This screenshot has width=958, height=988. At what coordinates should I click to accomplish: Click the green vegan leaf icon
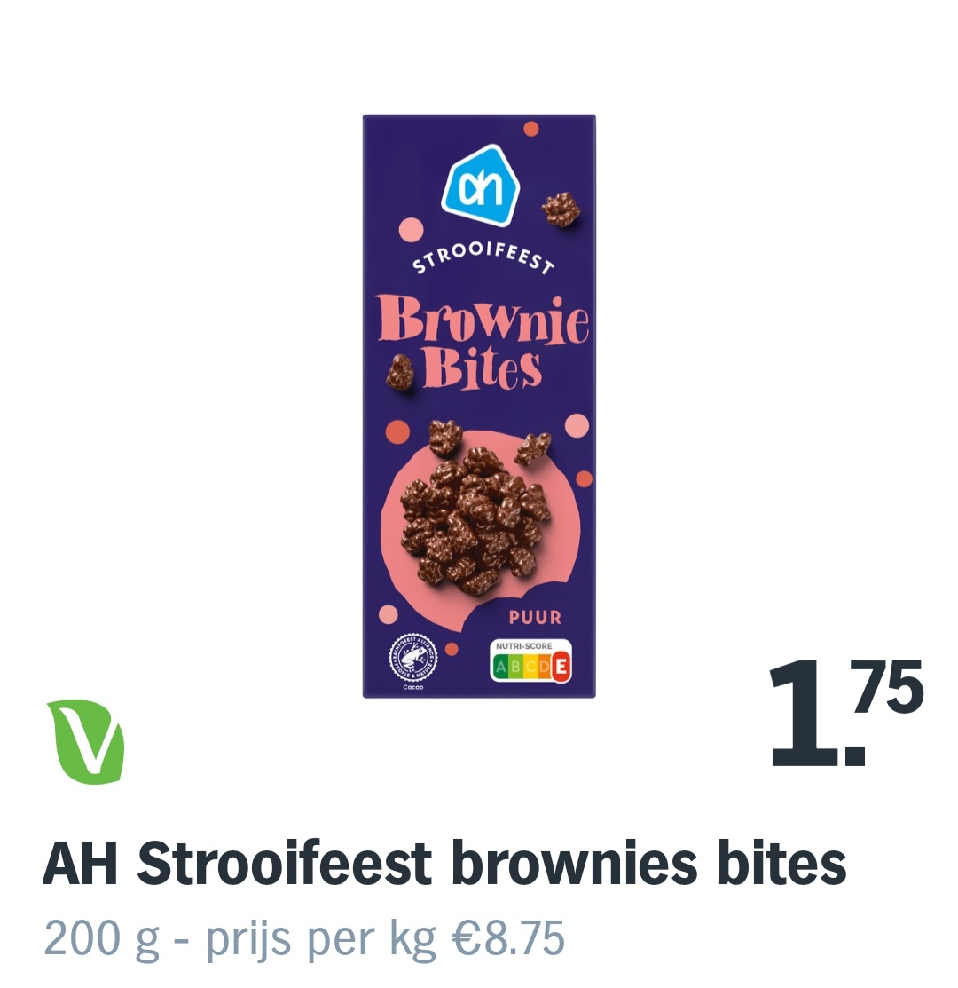86,741
